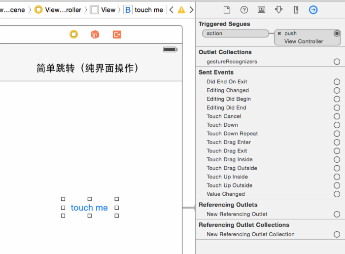
Task: Select the orange First Responder cube icon
Action: [x=95, y=34]
